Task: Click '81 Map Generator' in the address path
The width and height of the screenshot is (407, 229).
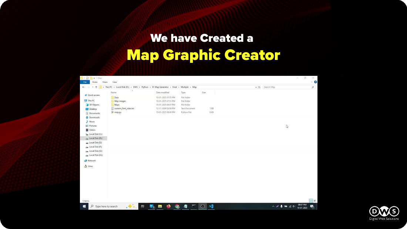Action: pyautogui.click(x=161, y=87)
